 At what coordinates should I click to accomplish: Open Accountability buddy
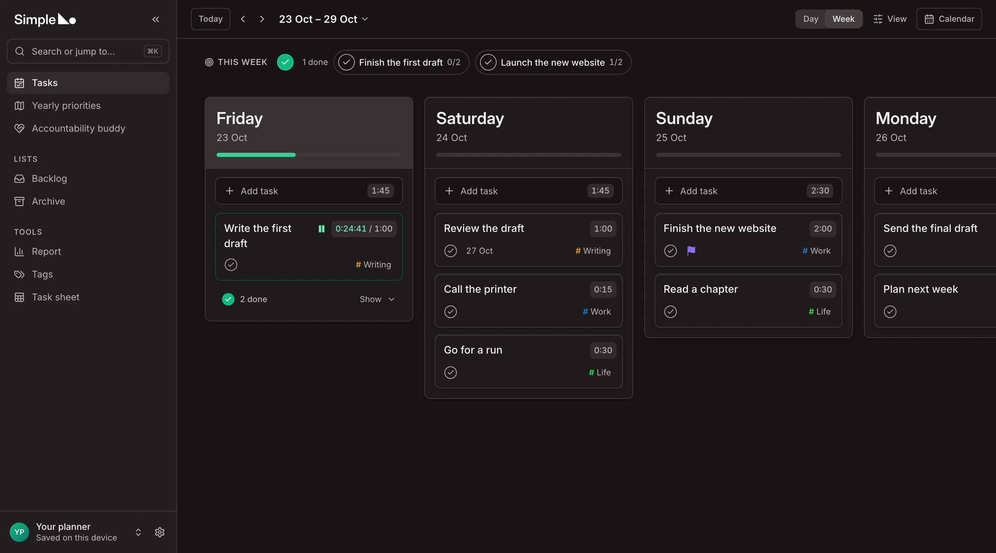(88, 128)
